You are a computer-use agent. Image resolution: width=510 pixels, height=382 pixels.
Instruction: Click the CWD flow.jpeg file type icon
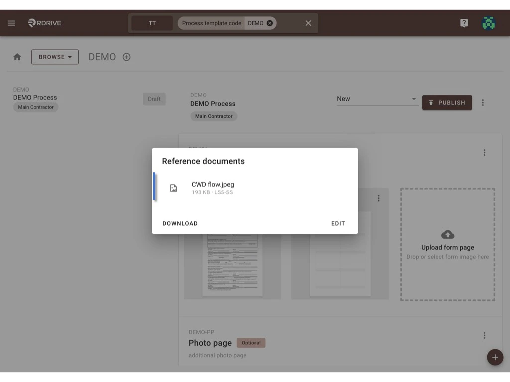tap(173, 188)
